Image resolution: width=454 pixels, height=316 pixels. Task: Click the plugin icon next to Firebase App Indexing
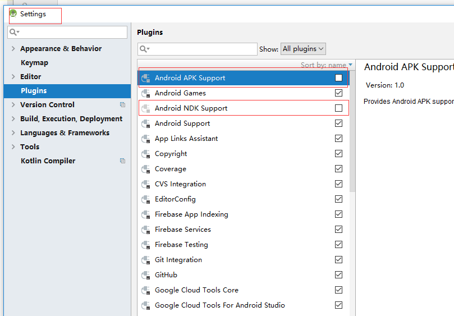146,214
